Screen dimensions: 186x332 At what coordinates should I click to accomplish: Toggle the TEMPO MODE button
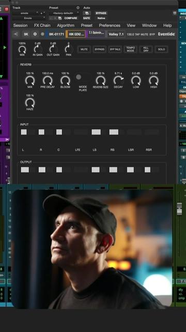click(x=131, y=49)
